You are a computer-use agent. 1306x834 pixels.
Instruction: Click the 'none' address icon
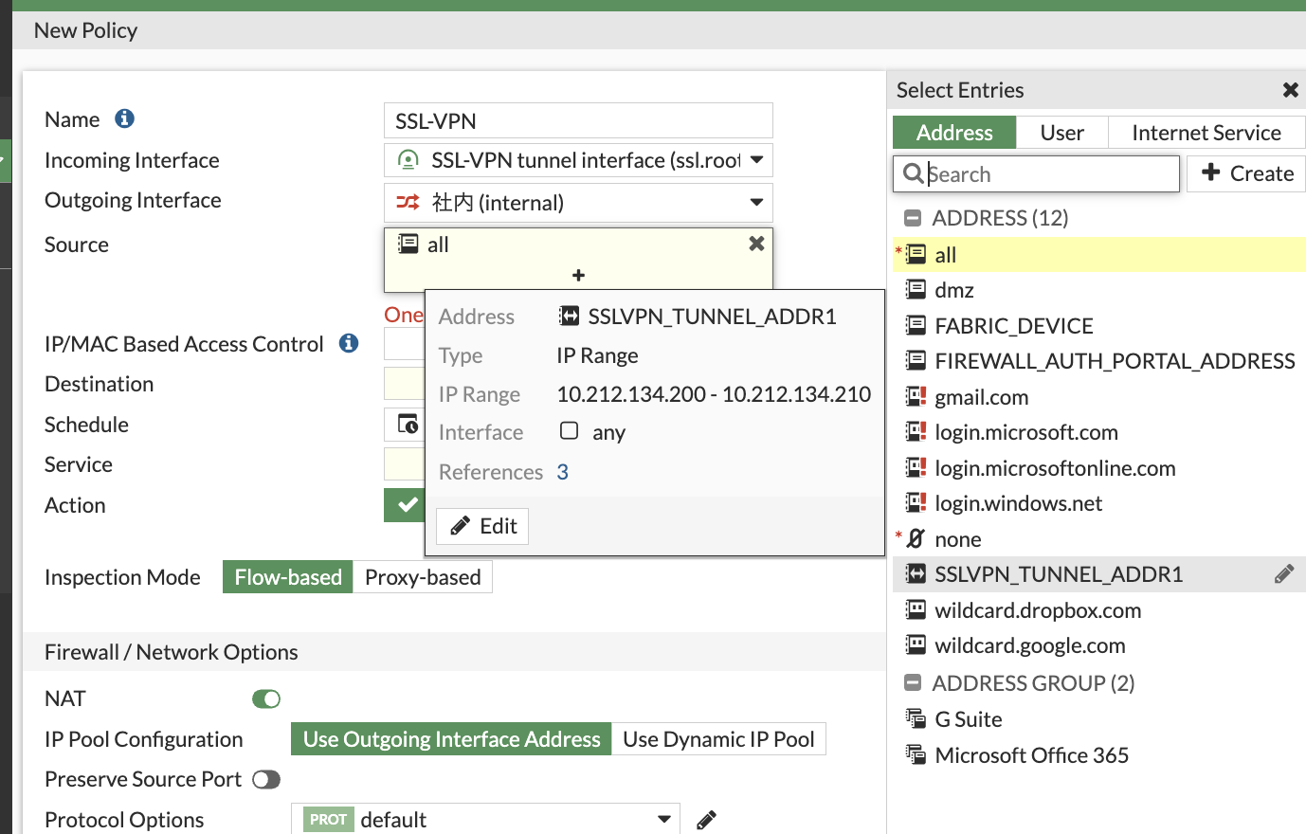[916, 538]
